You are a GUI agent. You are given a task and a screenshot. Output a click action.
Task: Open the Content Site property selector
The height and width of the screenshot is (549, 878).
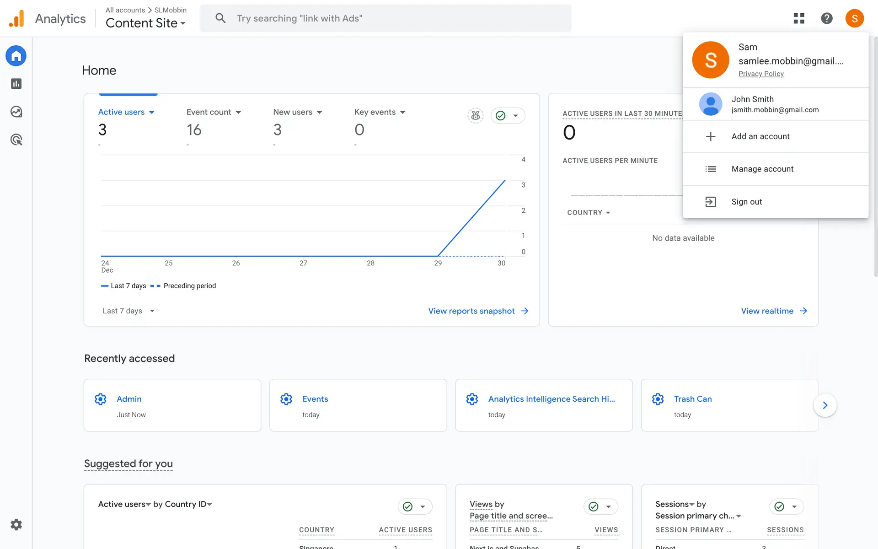click(x=145, y=23)
